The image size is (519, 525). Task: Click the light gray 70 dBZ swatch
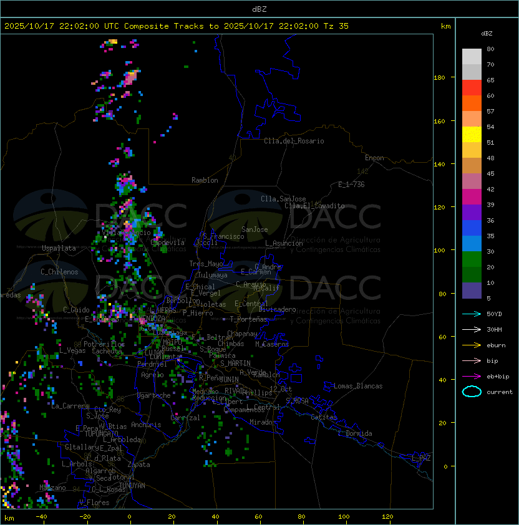(x=472, y=57)
